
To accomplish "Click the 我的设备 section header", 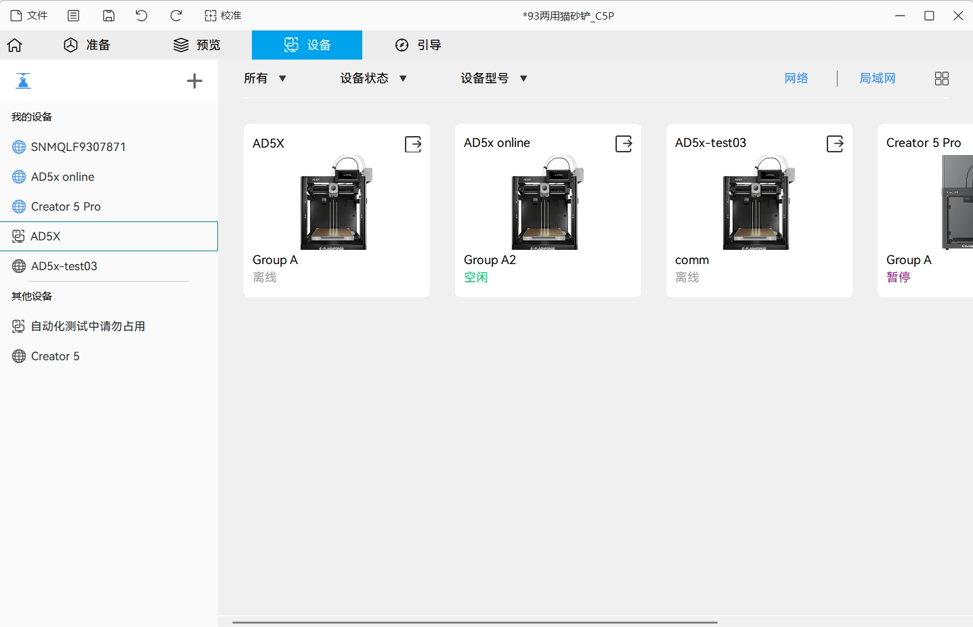I will coord(32,117).
